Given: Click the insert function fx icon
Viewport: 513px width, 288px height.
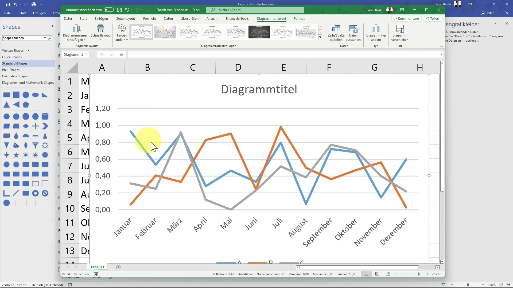Looking at the screenshot, I should point(121,54).
